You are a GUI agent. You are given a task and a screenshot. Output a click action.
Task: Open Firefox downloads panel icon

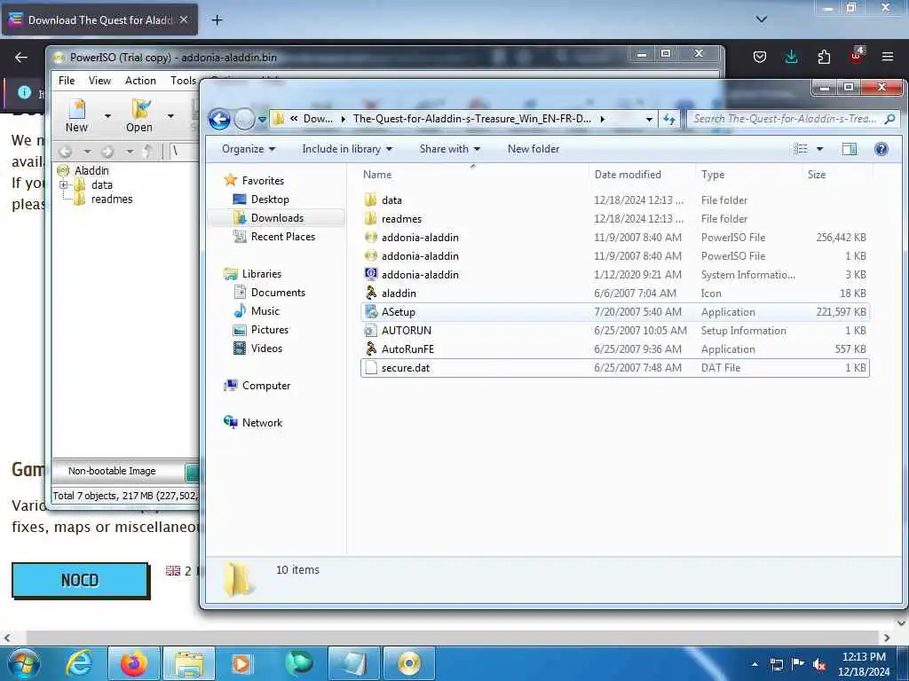791,57
